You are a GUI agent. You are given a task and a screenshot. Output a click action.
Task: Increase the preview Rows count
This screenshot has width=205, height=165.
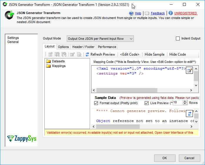[185, 101]
